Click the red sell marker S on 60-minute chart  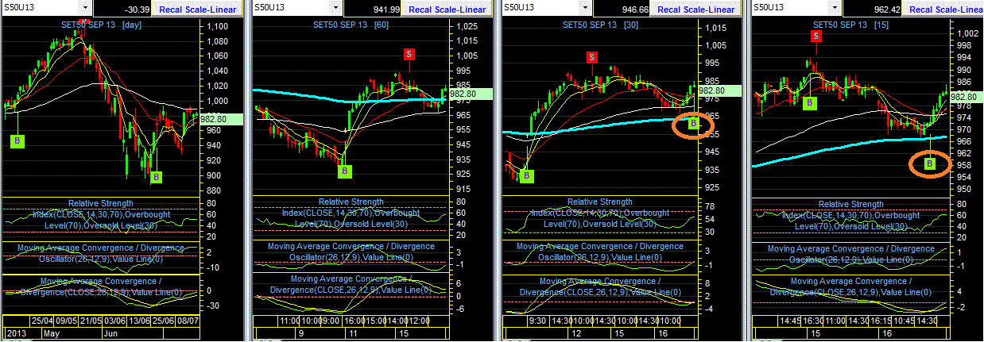409,54
